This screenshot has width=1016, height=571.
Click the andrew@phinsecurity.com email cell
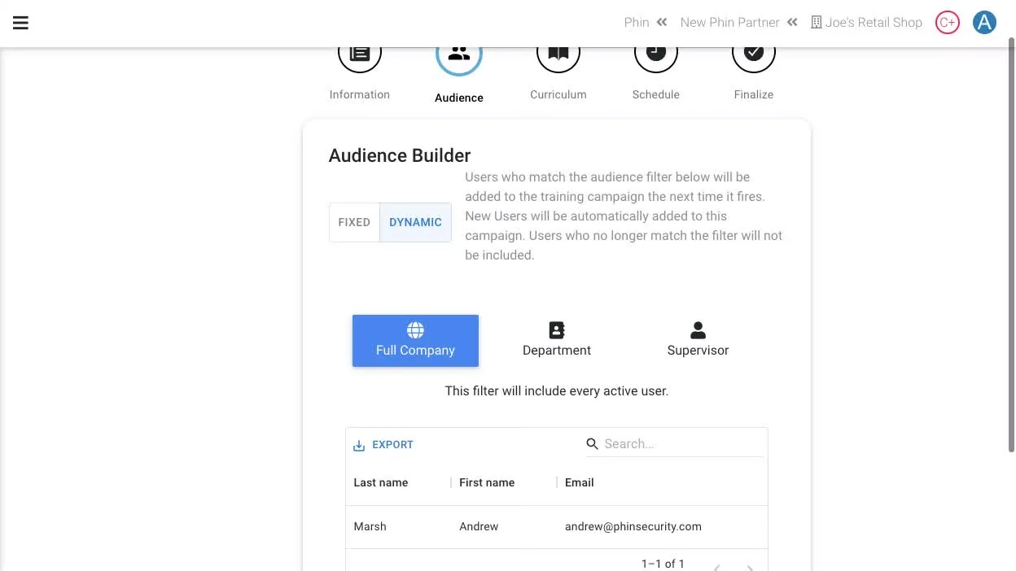[x=633, y=526]
